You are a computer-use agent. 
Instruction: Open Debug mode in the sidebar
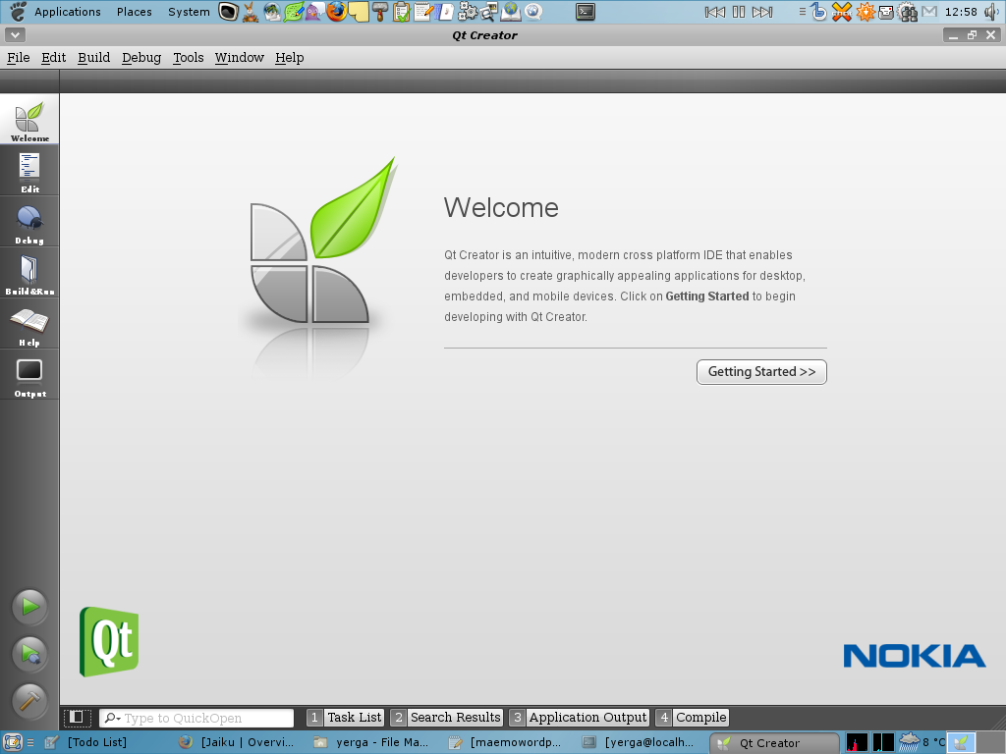29,223
